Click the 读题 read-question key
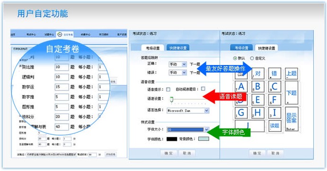 pos(274,126)
